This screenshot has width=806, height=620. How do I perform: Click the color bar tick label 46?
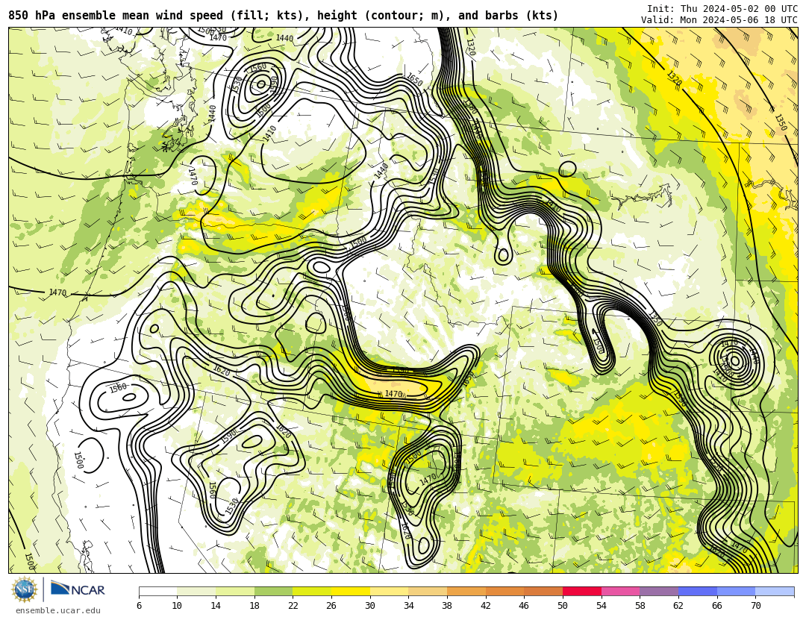click(524, 606)
